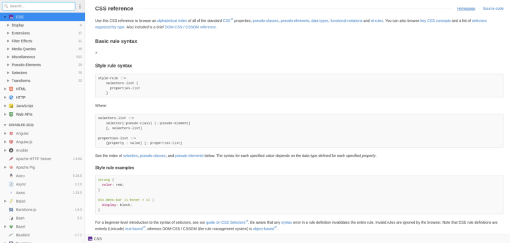The image size is (510, 243).
Task: Collapse the CSS documentation tree
Action: [5, 17]
